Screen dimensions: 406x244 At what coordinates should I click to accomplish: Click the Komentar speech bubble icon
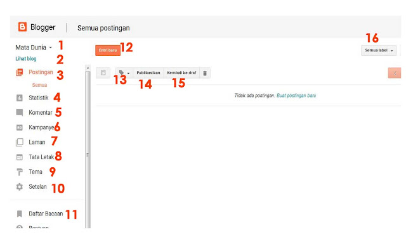[x=20, y=113]
